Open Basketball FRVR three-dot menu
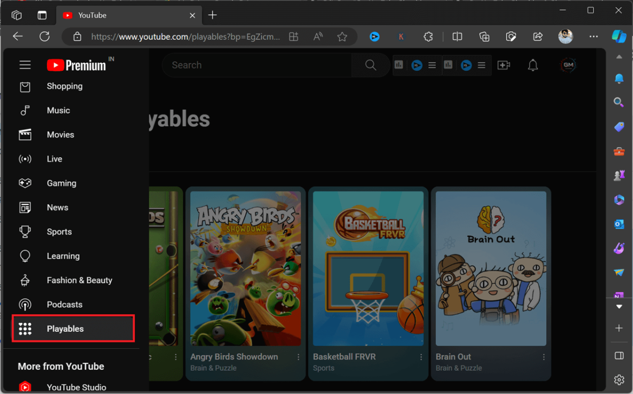633x394 pixels. (x=421, y=357)
